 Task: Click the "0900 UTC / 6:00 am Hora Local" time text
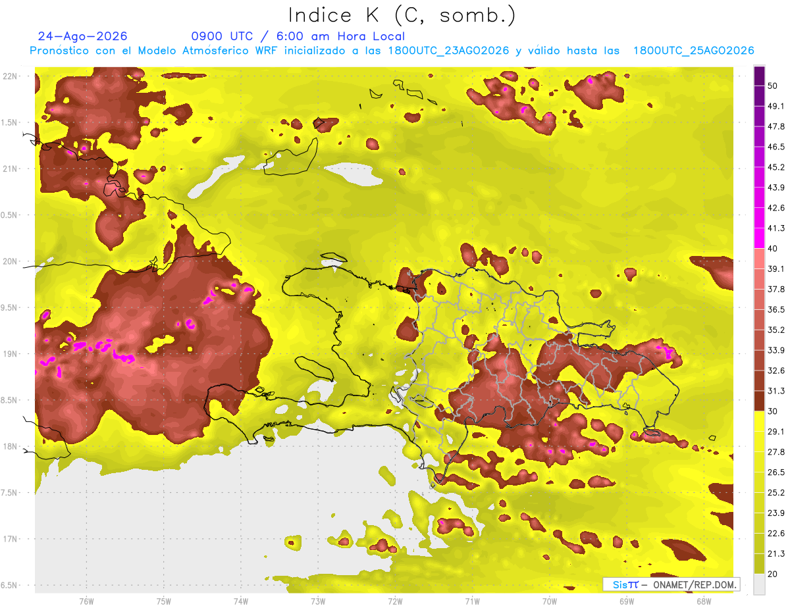(298, 36)
